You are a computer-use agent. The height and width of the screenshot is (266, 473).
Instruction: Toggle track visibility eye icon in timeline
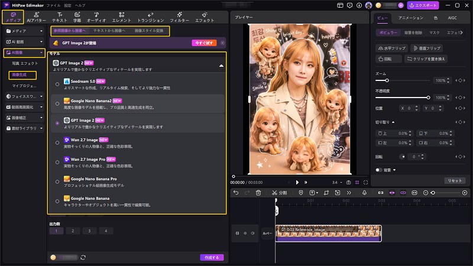point(245,233)
